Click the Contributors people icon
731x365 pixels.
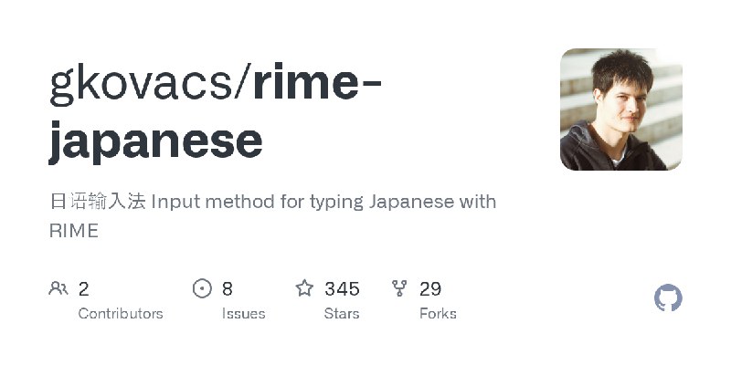coord(58,289)
